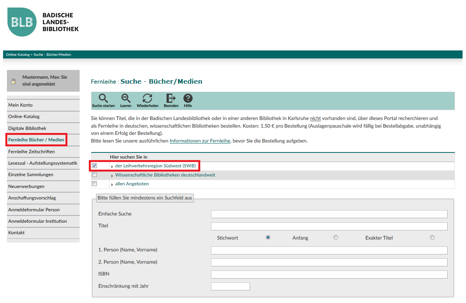Select the Stichwort radio button
The width and height of the screenshot is (466, 303).
click(x=268, y=237)
